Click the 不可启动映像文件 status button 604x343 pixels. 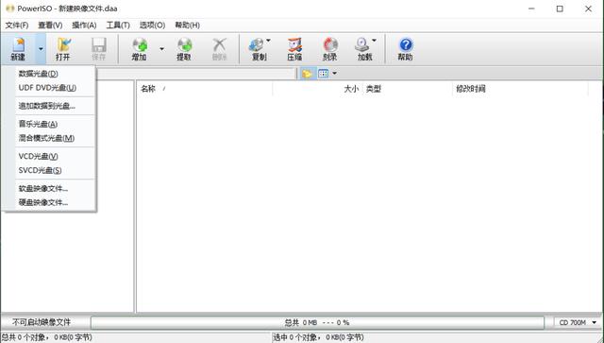[42, 322]
